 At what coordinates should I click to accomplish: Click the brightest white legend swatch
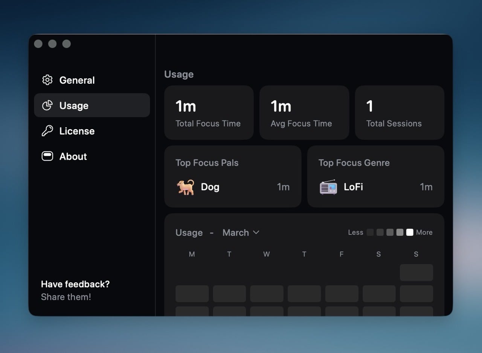tap(410, 232)
